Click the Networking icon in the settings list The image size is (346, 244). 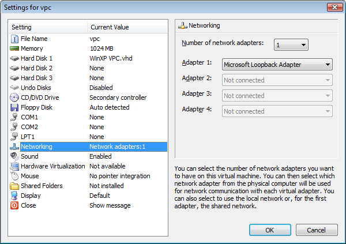[14, 147]
